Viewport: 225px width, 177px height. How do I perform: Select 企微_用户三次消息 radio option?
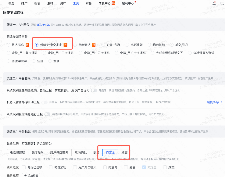44,53
